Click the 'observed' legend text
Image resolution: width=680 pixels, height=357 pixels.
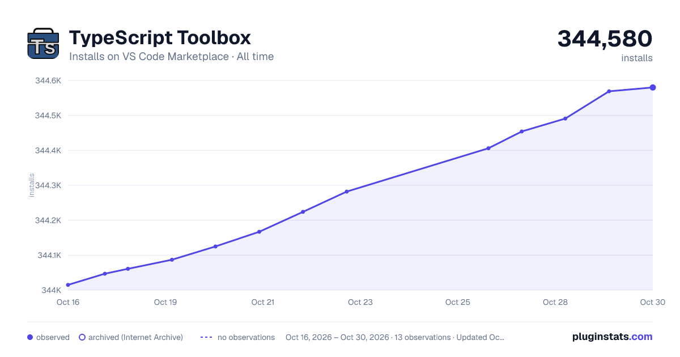(53, 337)
